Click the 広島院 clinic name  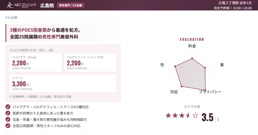click(x=47, y=5)
